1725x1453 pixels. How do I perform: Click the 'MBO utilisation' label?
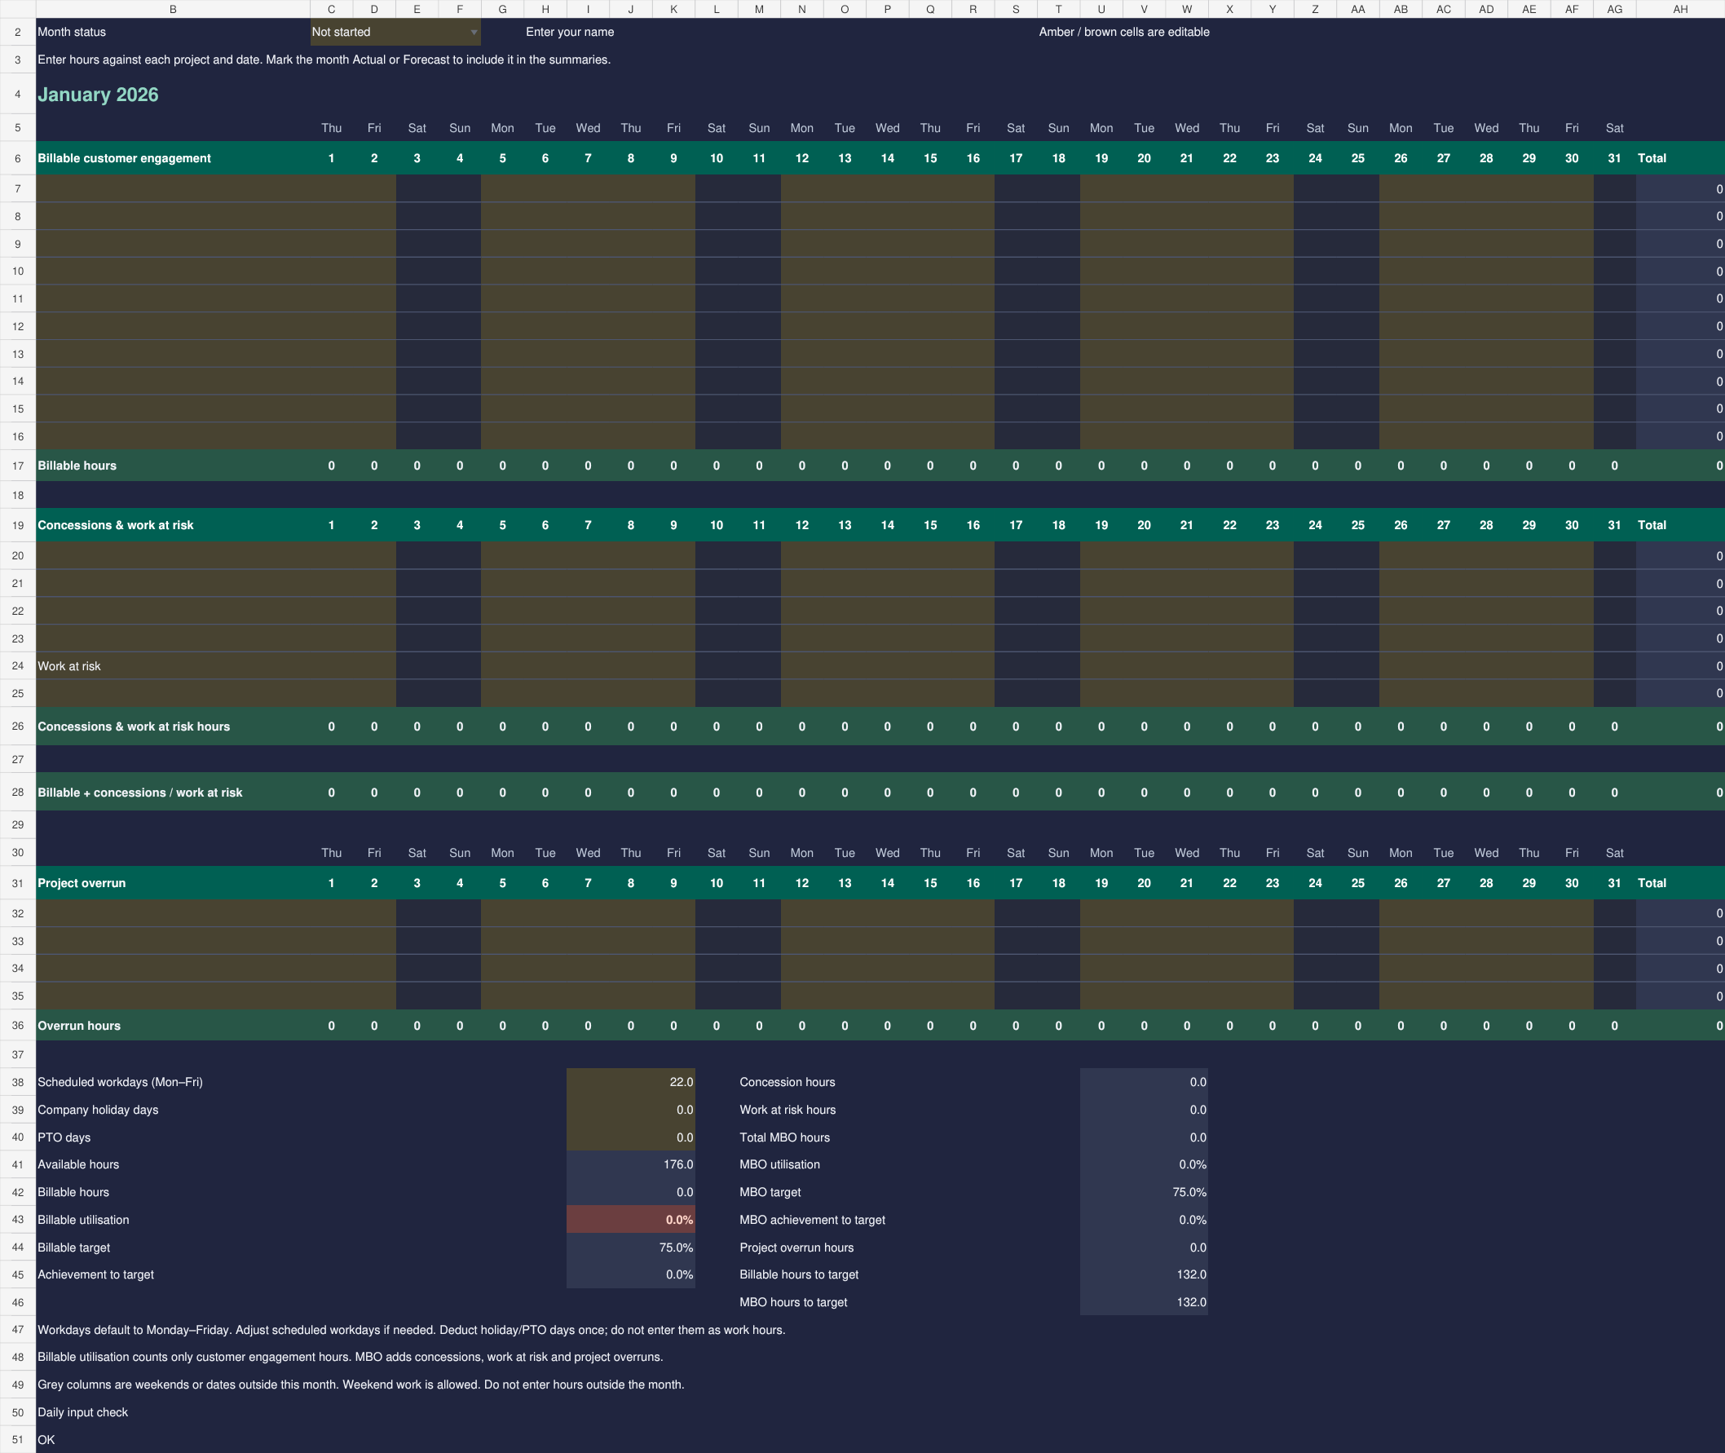point(779,1164)
